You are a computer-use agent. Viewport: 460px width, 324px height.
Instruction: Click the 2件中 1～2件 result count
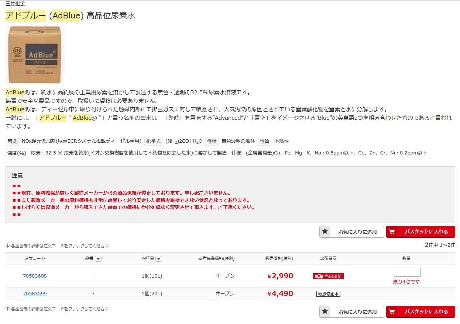pos(440,245)
